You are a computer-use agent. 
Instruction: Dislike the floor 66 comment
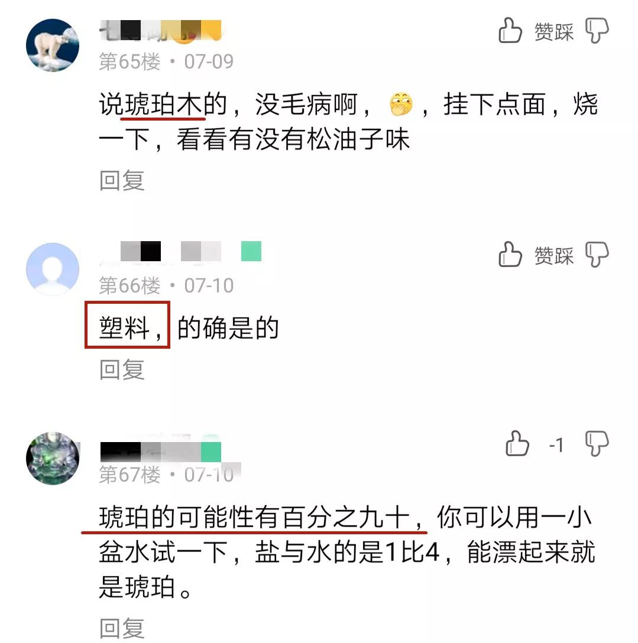click(x=597, y=254)
